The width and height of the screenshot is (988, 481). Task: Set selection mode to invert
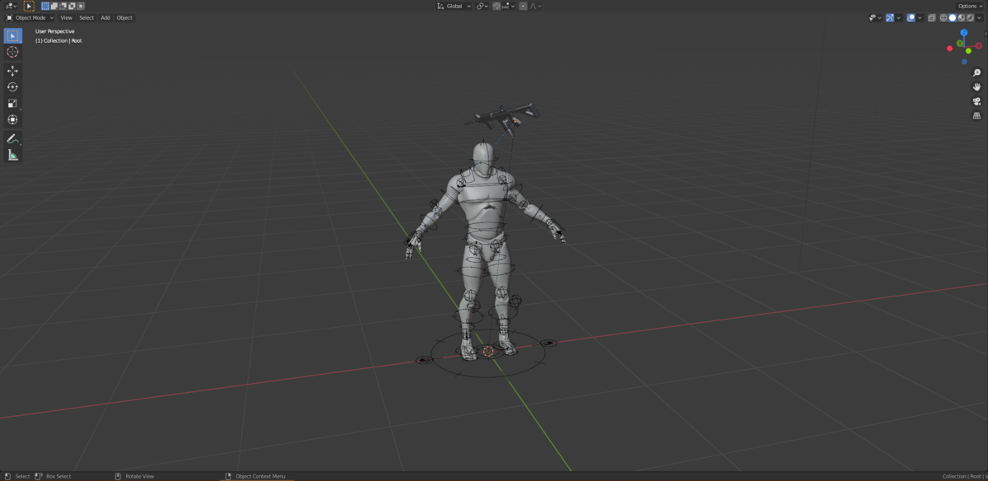click(x=72, y=6)
